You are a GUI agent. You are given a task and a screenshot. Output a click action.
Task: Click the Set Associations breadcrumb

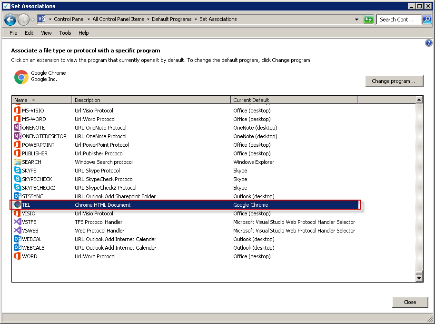pyautogui.click(x=218, y=19)
